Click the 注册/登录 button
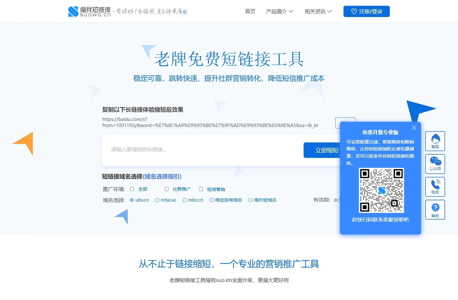Viewport: 458px width, 300px height. (x=367, y=12)
